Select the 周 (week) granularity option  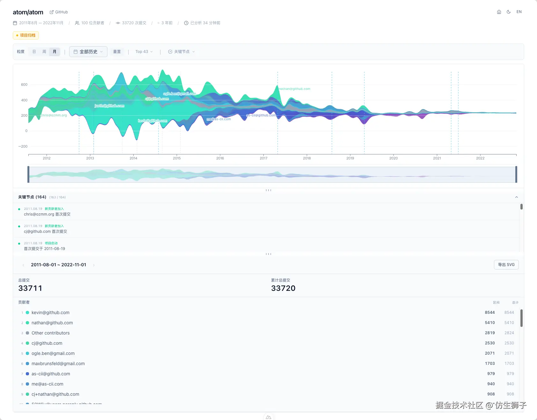(x=44, y=52)
